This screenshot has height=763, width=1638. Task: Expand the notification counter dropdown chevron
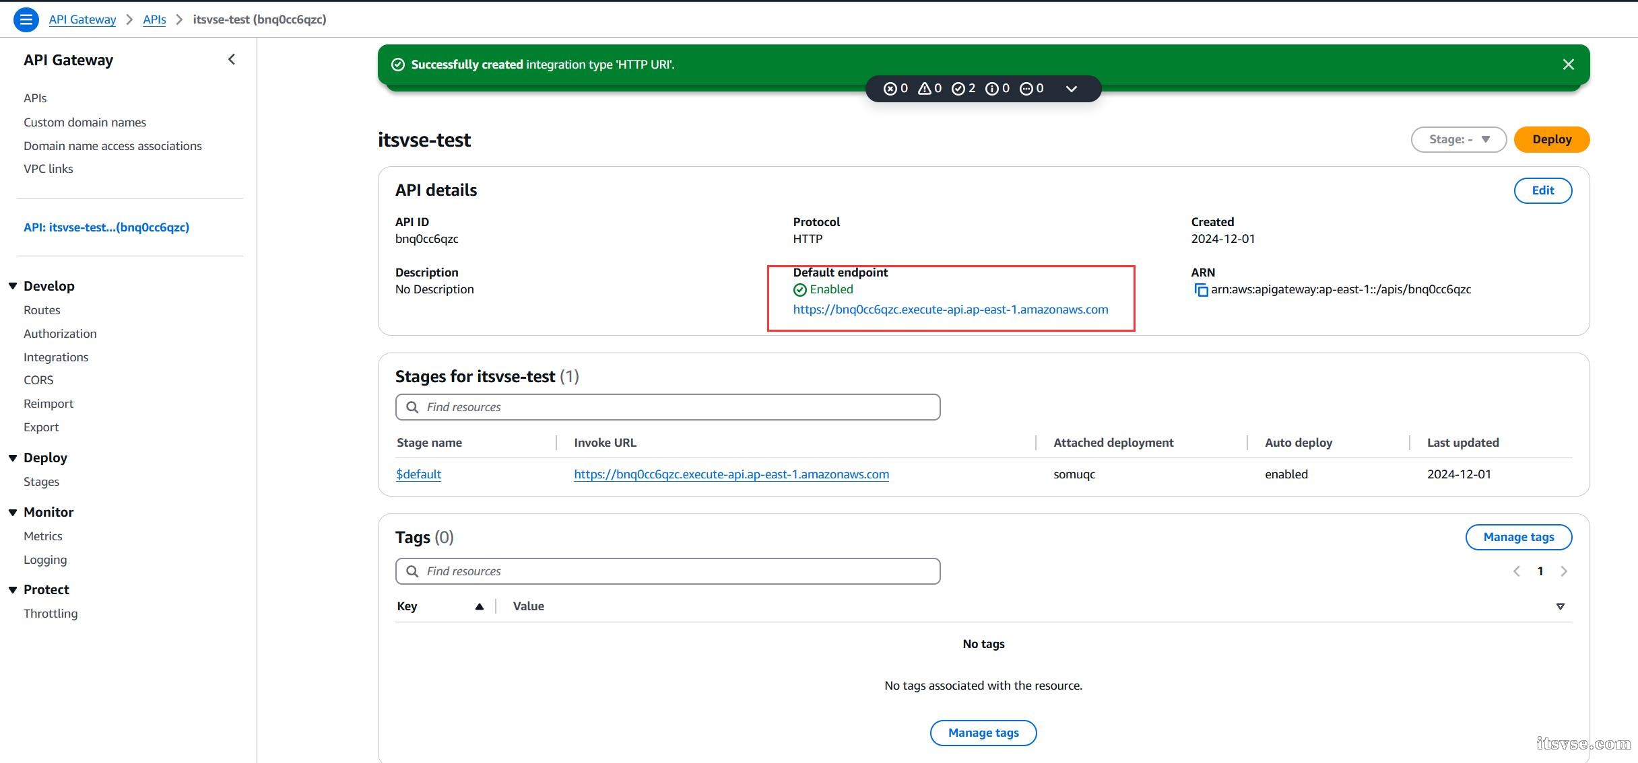(1071, 89)
